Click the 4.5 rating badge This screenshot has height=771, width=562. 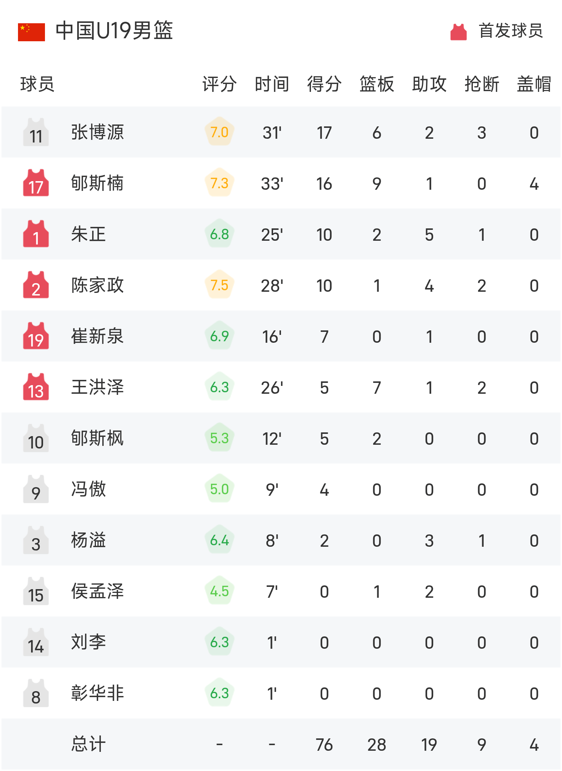[x=220, y=591]
